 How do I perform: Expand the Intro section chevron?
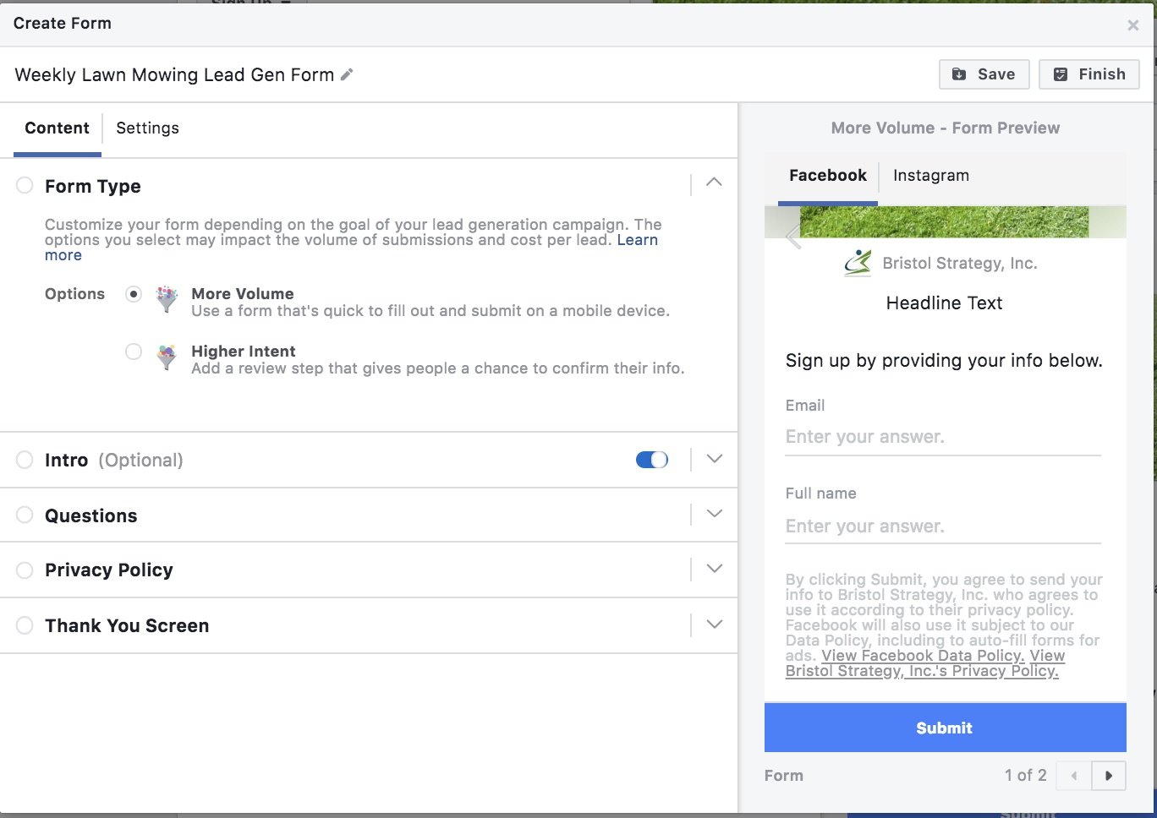pyautogui.click(x=714, y=459)
